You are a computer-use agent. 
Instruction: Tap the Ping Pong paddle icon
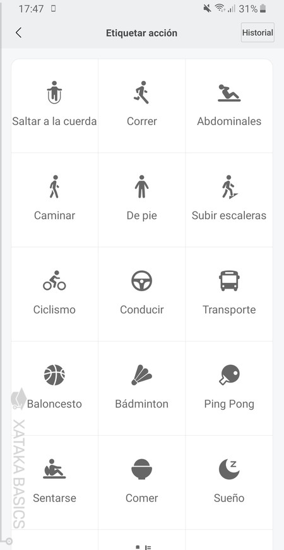(x=229, y=374)
